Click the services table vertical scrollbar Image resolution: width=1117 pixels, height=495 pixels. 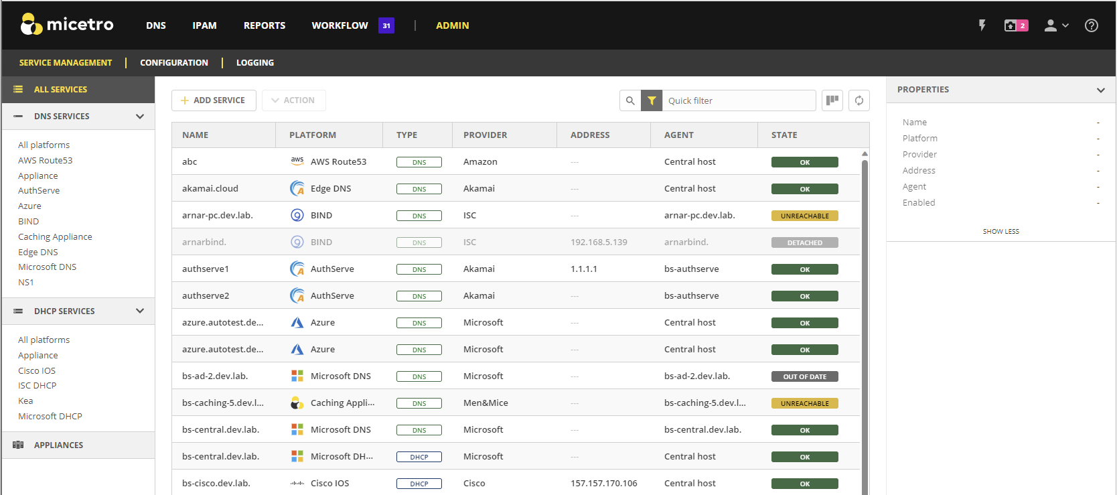(865, 322)
